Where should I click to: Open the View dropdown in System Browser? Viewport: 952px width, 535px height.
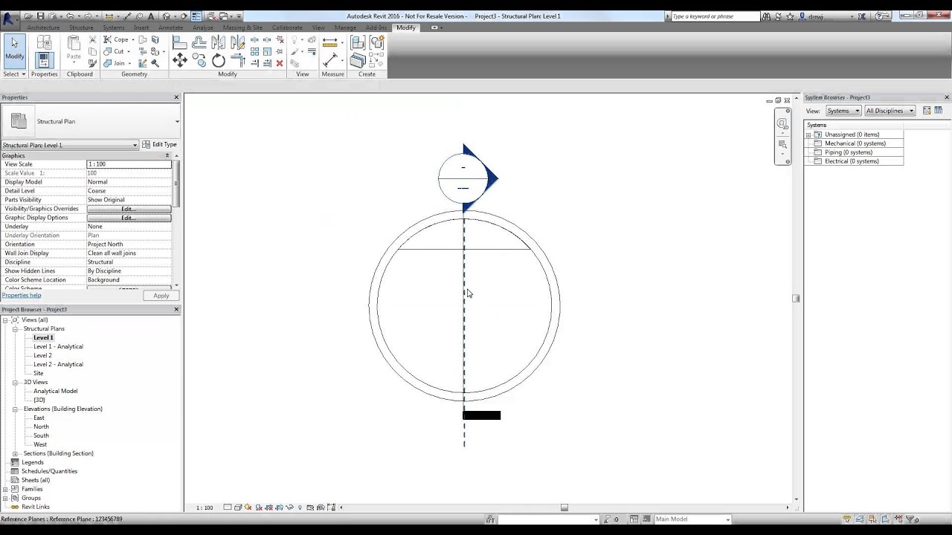pos(843,111)
